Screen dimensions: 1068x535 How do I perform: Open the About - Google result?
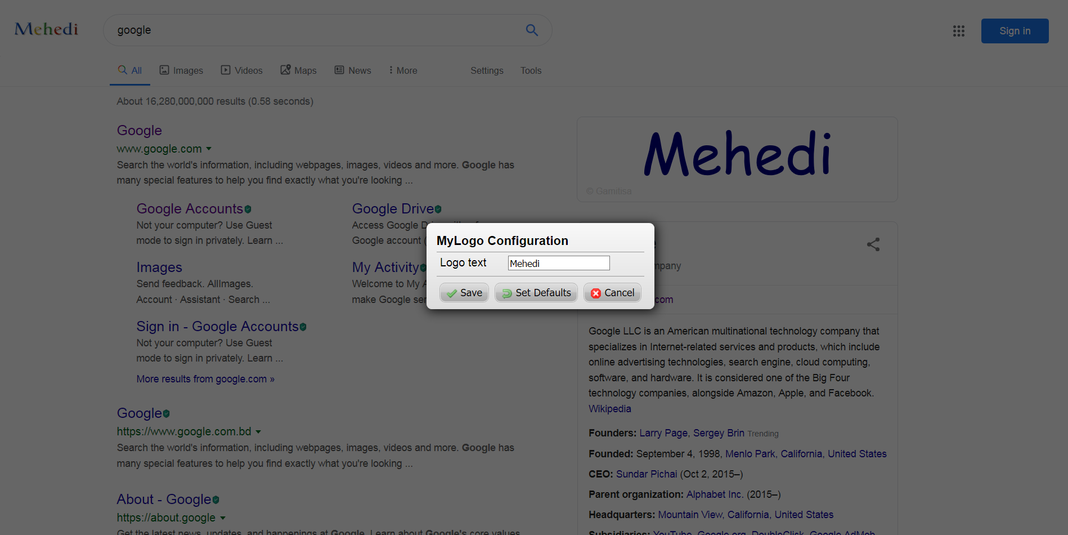[164, 500]
